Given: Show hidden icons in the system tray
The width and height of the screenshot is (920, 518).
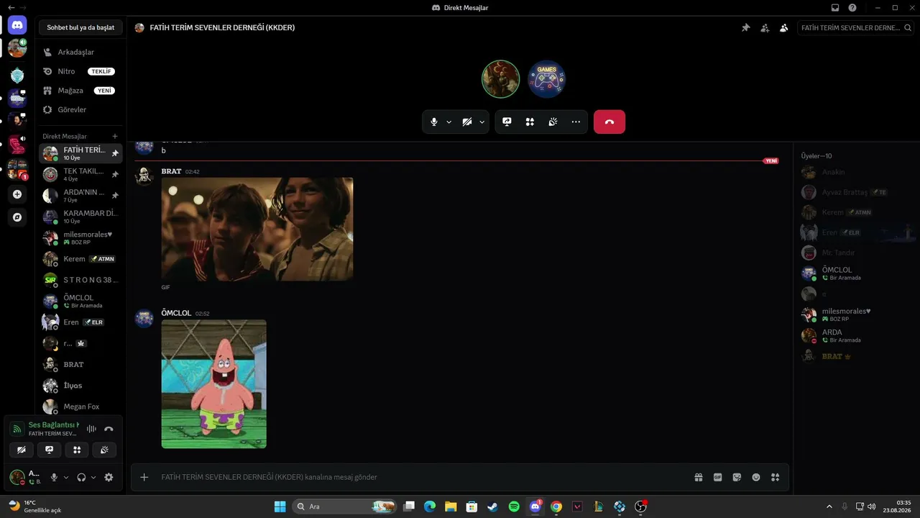Looking at the screenshot, I should click(829, 506).
